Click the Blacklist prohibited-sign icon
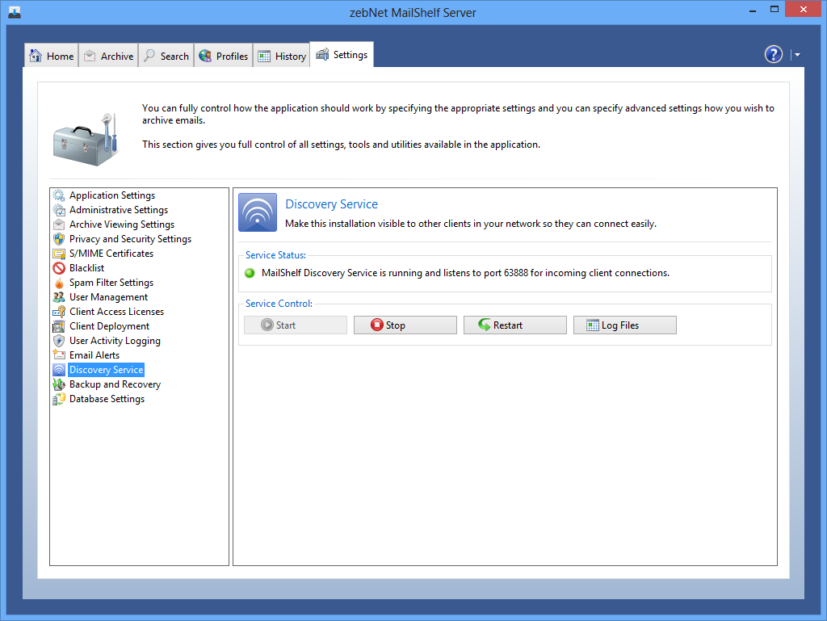827x621 pixels. tap(59, 268)
